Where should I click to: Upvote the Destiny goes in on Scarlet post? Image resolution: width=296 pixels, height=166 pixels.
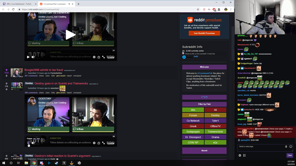[x=6, y=83]
